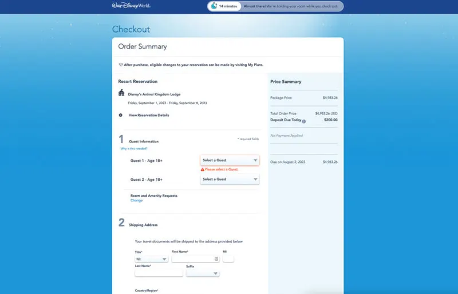The image size is (458, 294).
Task: Expand View Reservation Details plus icon
Action: [x=120, y=115]
